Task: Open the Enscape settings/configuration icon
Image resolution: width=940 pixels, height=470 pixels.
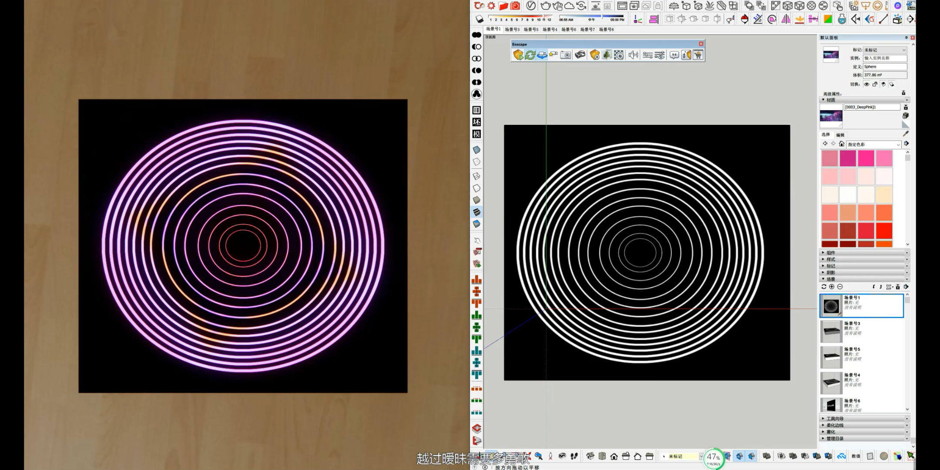Action: tap(648, 55)
